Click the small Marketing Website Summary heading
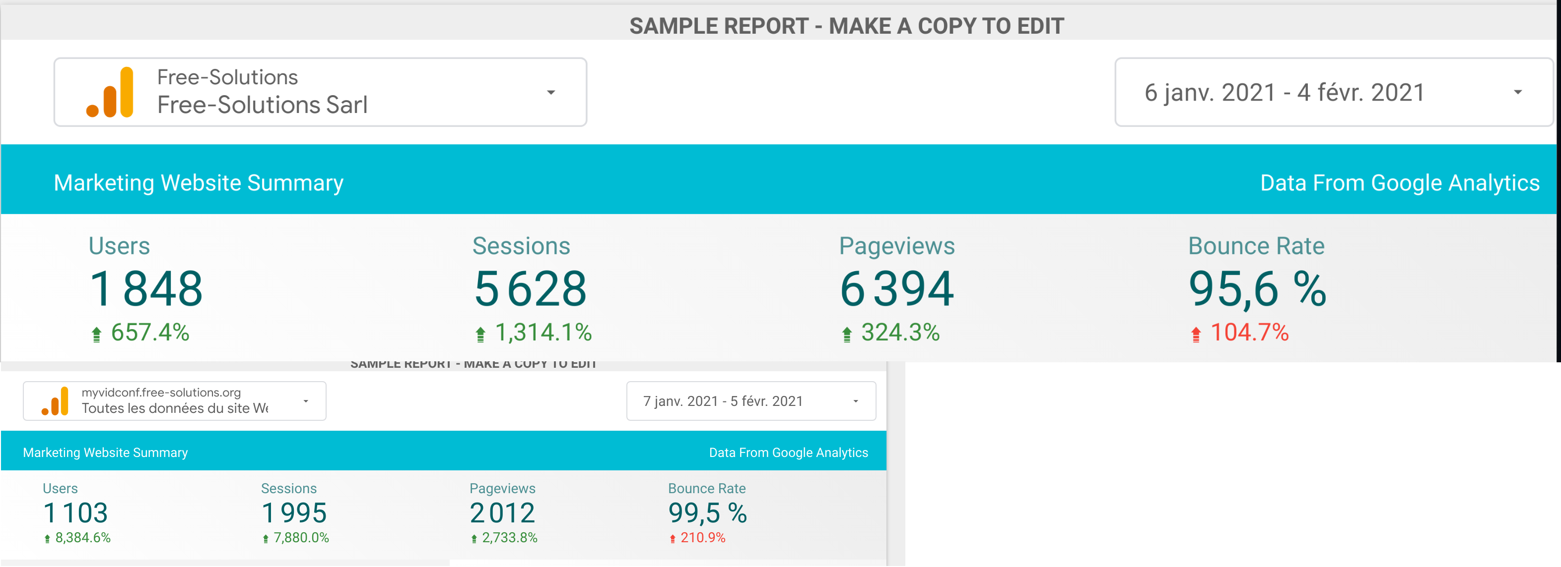The width and height of the screenshot is (1561, 567). click(105, 453)
